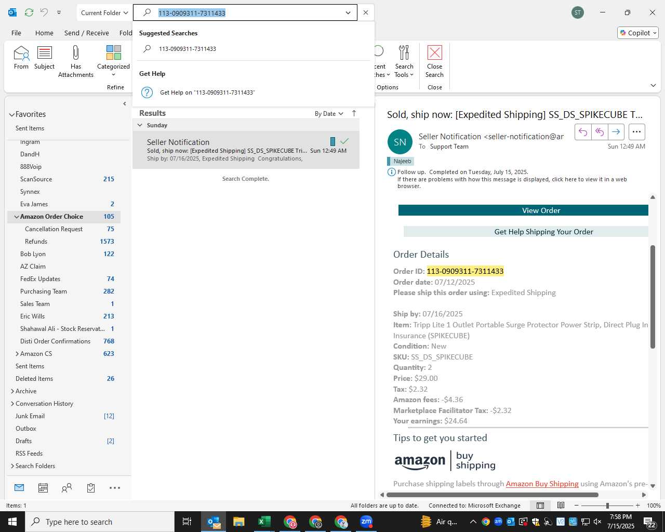Switch to the Send / Receive tab

[x=87, y=33]
